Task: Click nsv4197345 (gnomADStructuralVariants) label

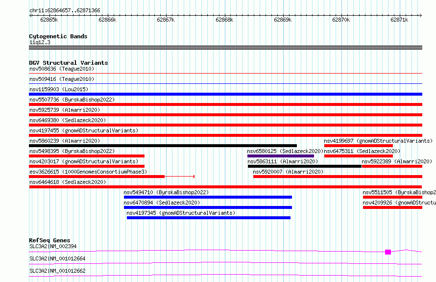Action: tap(181, 213)
